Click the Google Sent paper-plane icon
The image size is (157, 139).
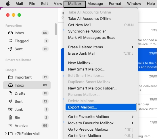coord(10,101)
